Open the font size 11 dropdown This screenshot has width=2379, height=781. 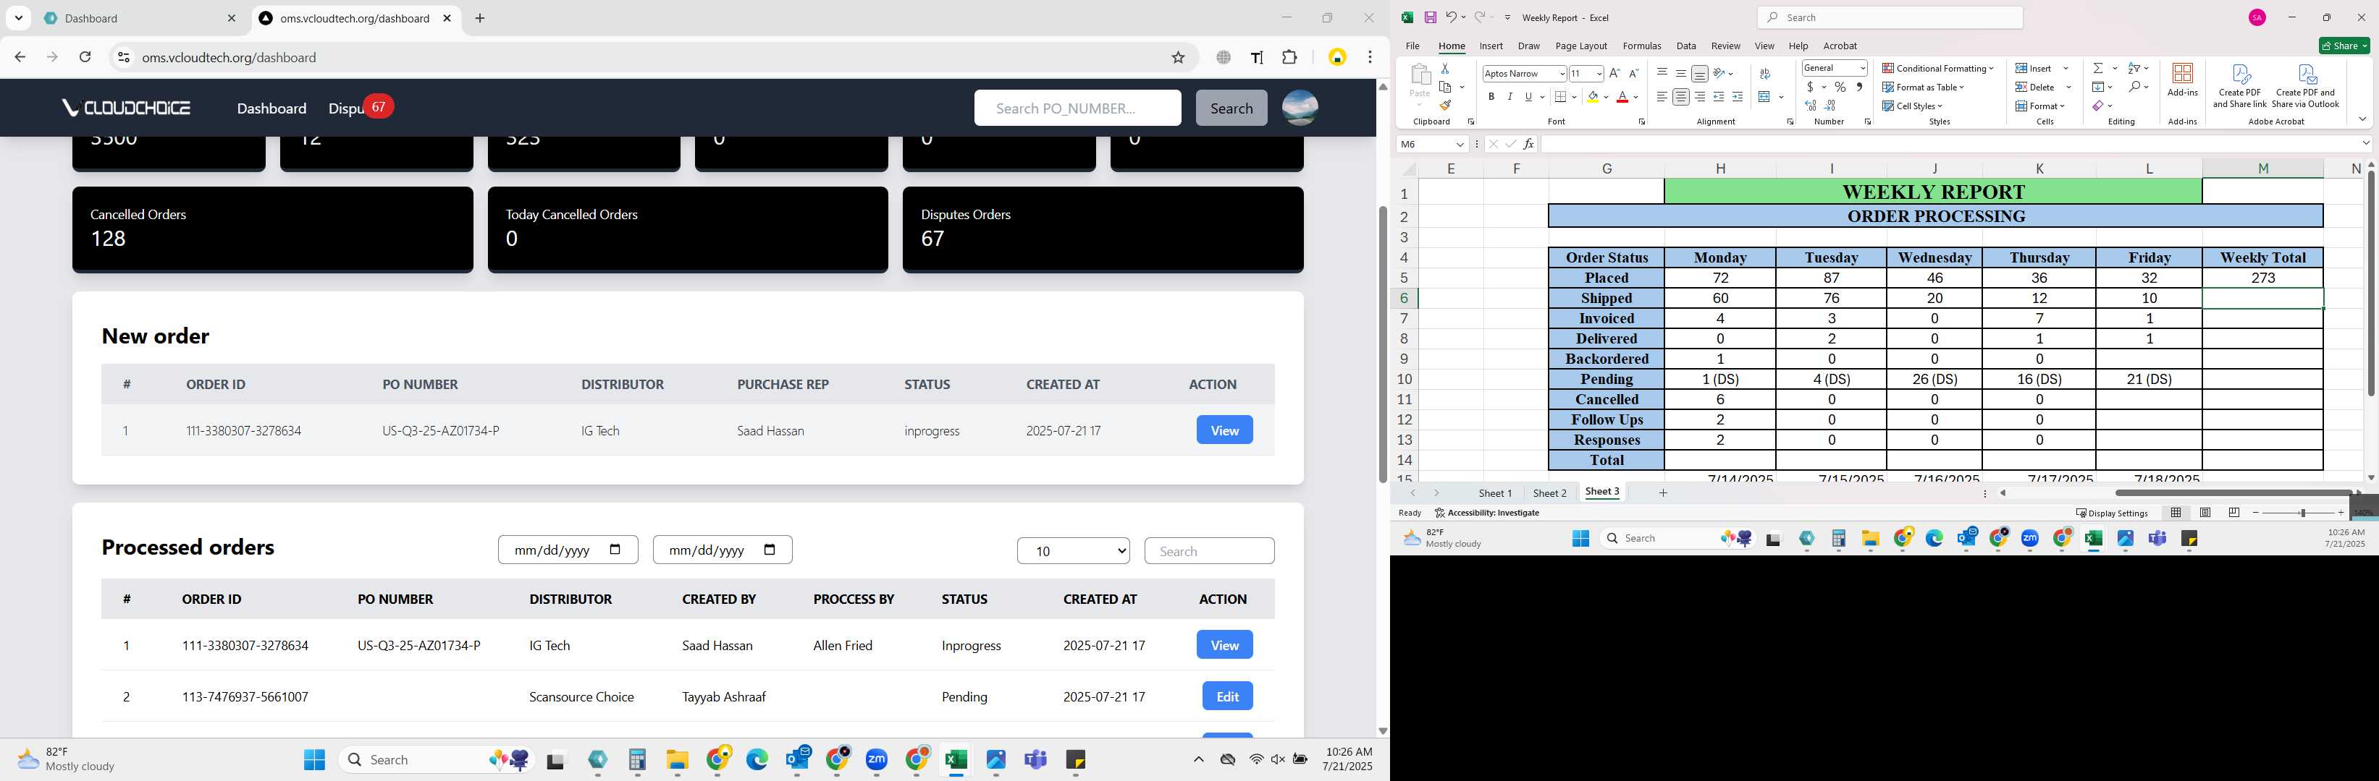coord(1599,74)
